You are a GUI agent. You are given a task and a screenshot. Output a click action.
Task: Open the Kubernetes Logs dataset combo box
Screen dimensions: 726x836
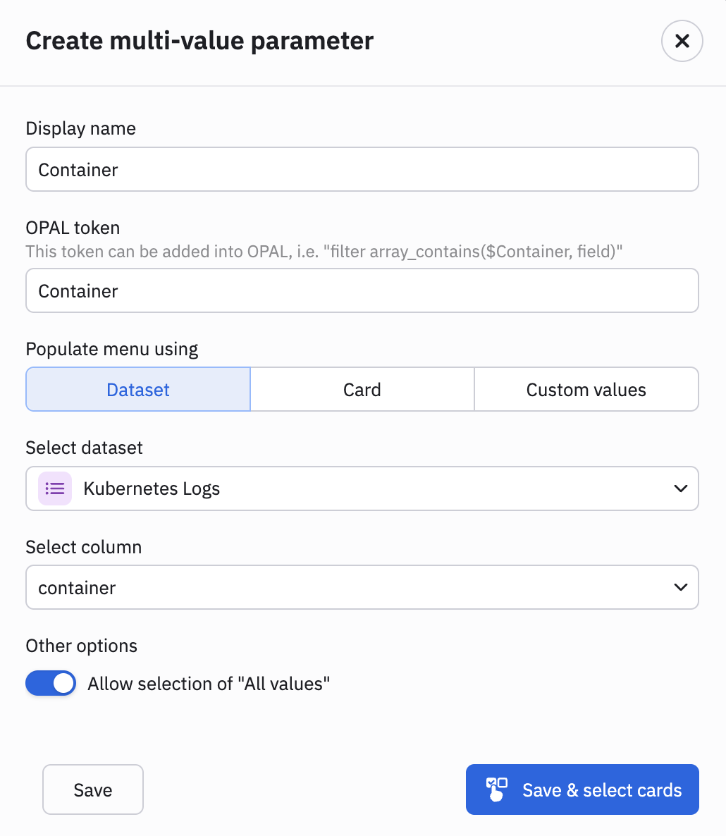click(x=362, y=488)
